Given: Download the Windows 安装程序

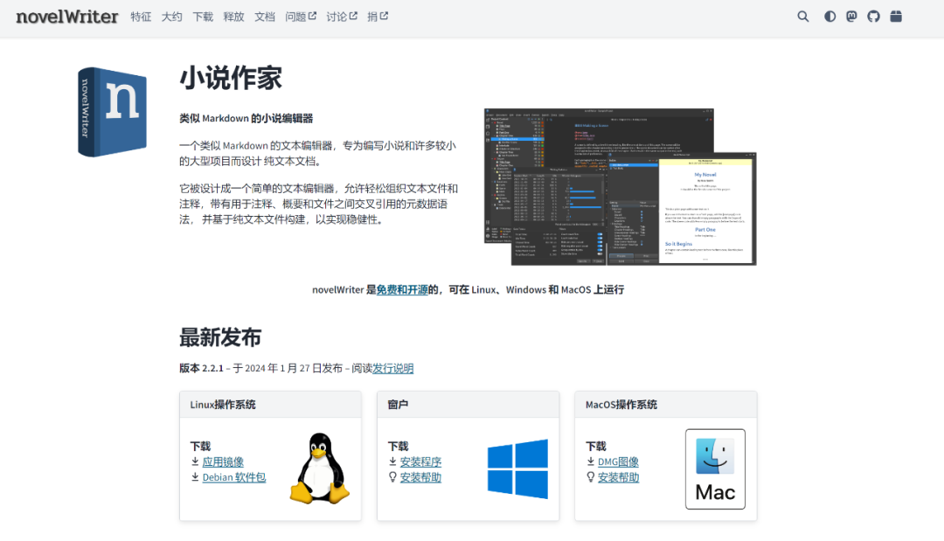Looking at the screenshot, I should click(420, 462).
